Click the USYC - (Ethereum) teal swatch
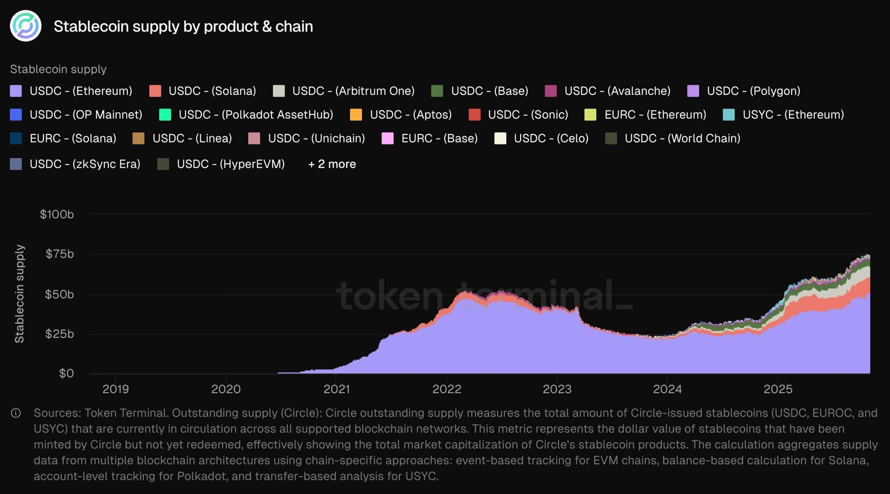 click(x=729, y=114)
